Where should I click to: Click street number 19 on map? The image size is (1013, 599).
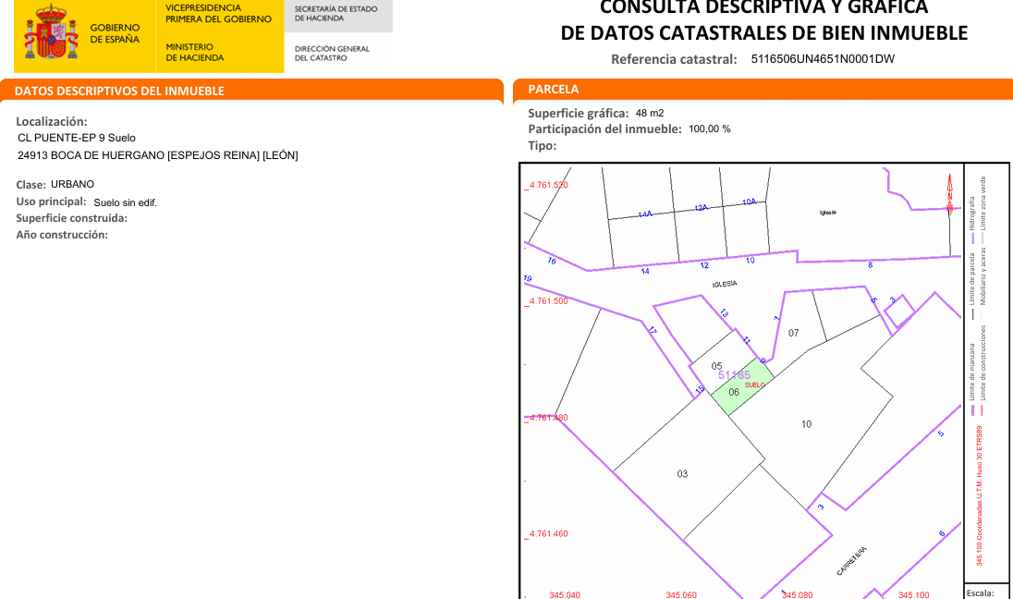coord(528,278)
